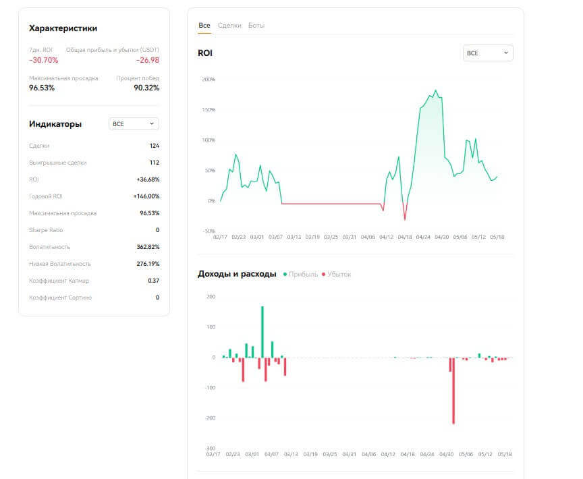This screenshot has height=479, width=583.
Task: Toggle the Прибыль legend series
Action: (x=300, y=275)
